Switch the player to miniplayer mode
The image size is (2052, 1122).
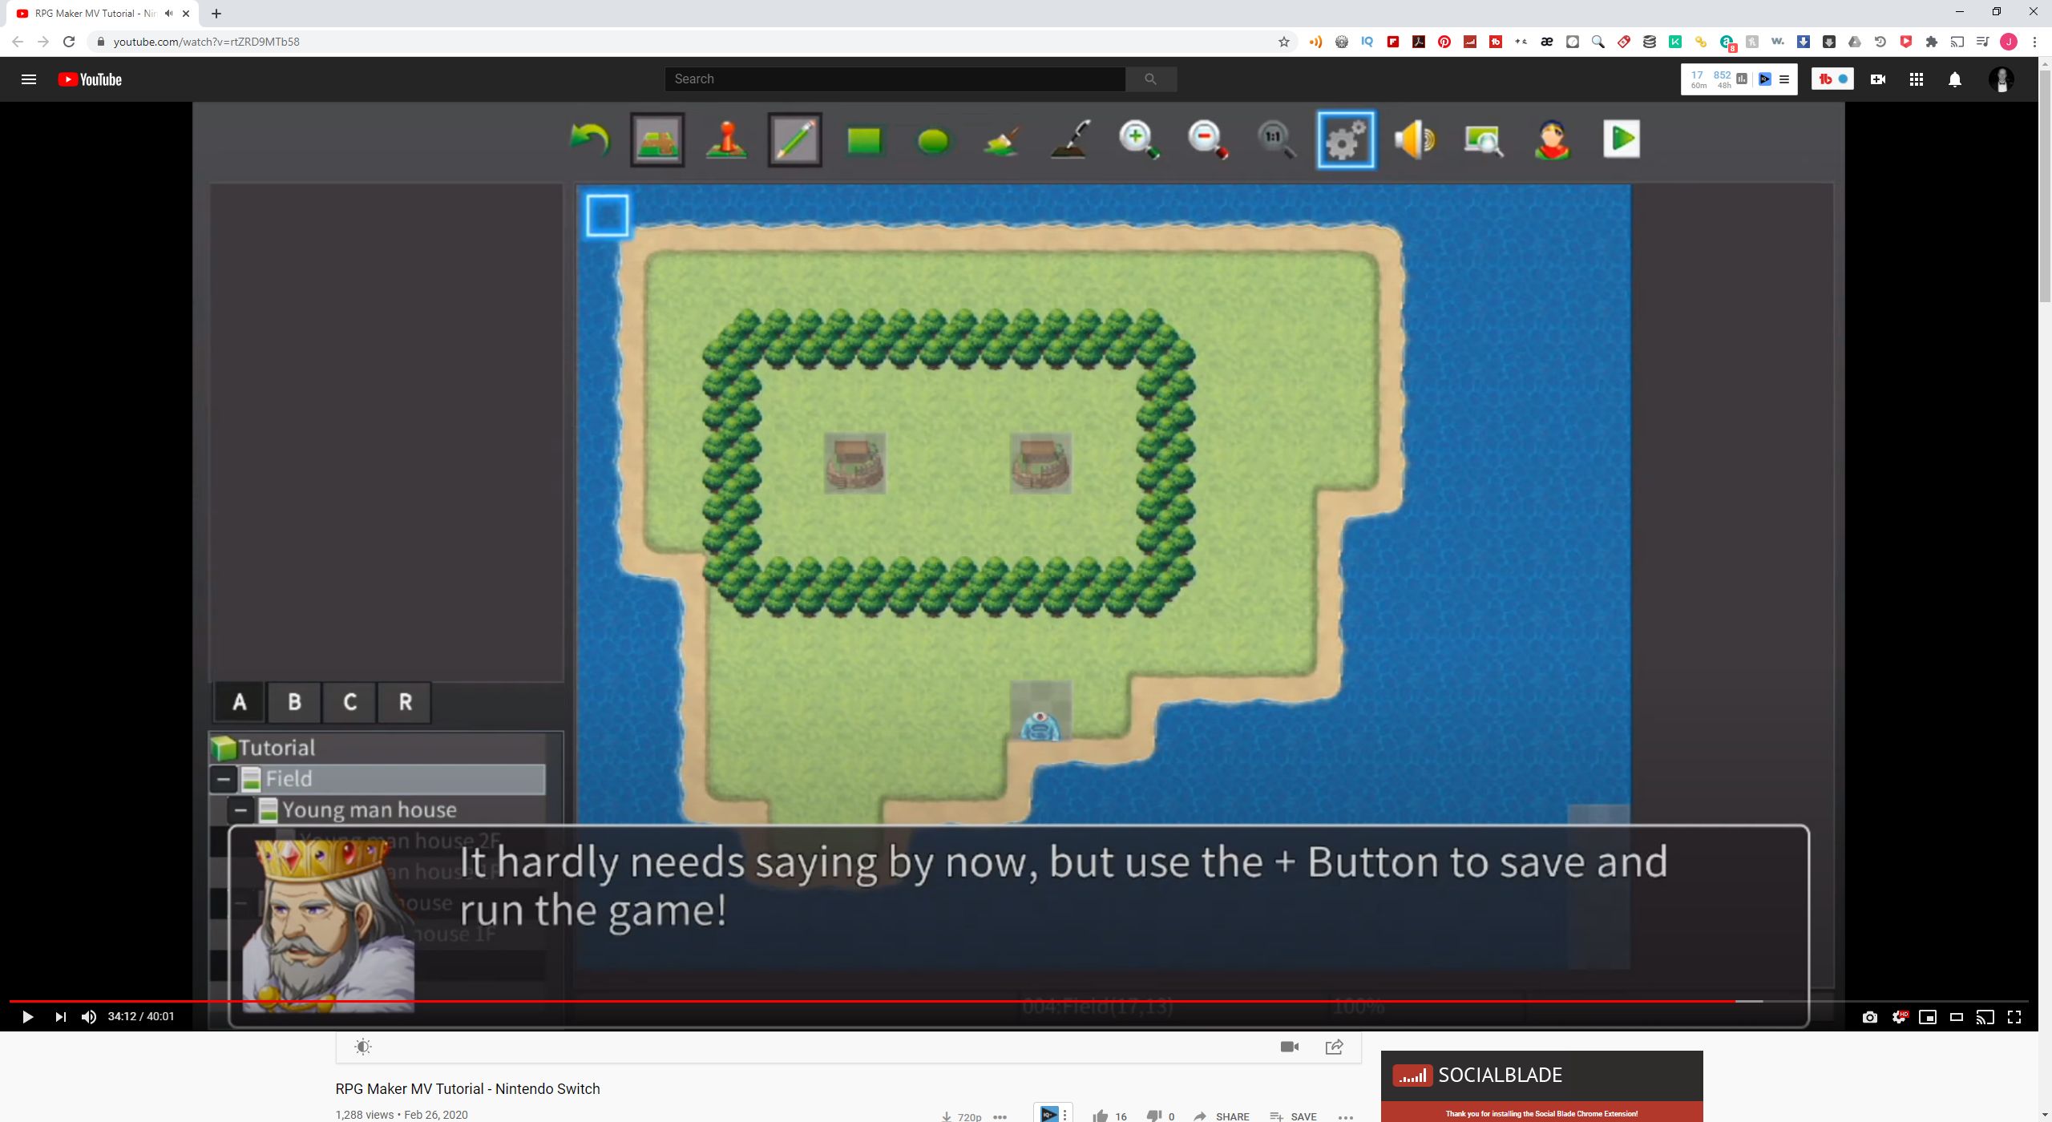coord(1928,1017)
